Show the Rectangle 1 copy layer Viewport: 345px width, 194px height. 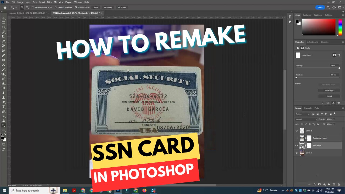[x=296, y=138]
